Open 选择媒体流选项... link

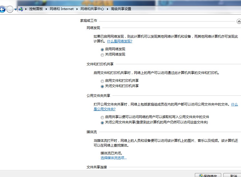point(114,158)
